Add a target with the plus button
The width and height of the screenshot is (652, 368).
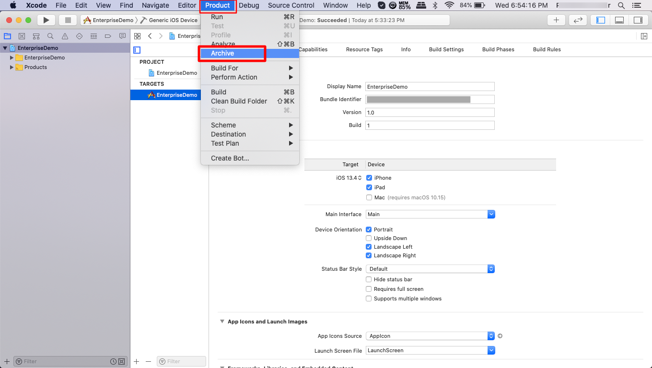tap(137, 361)
